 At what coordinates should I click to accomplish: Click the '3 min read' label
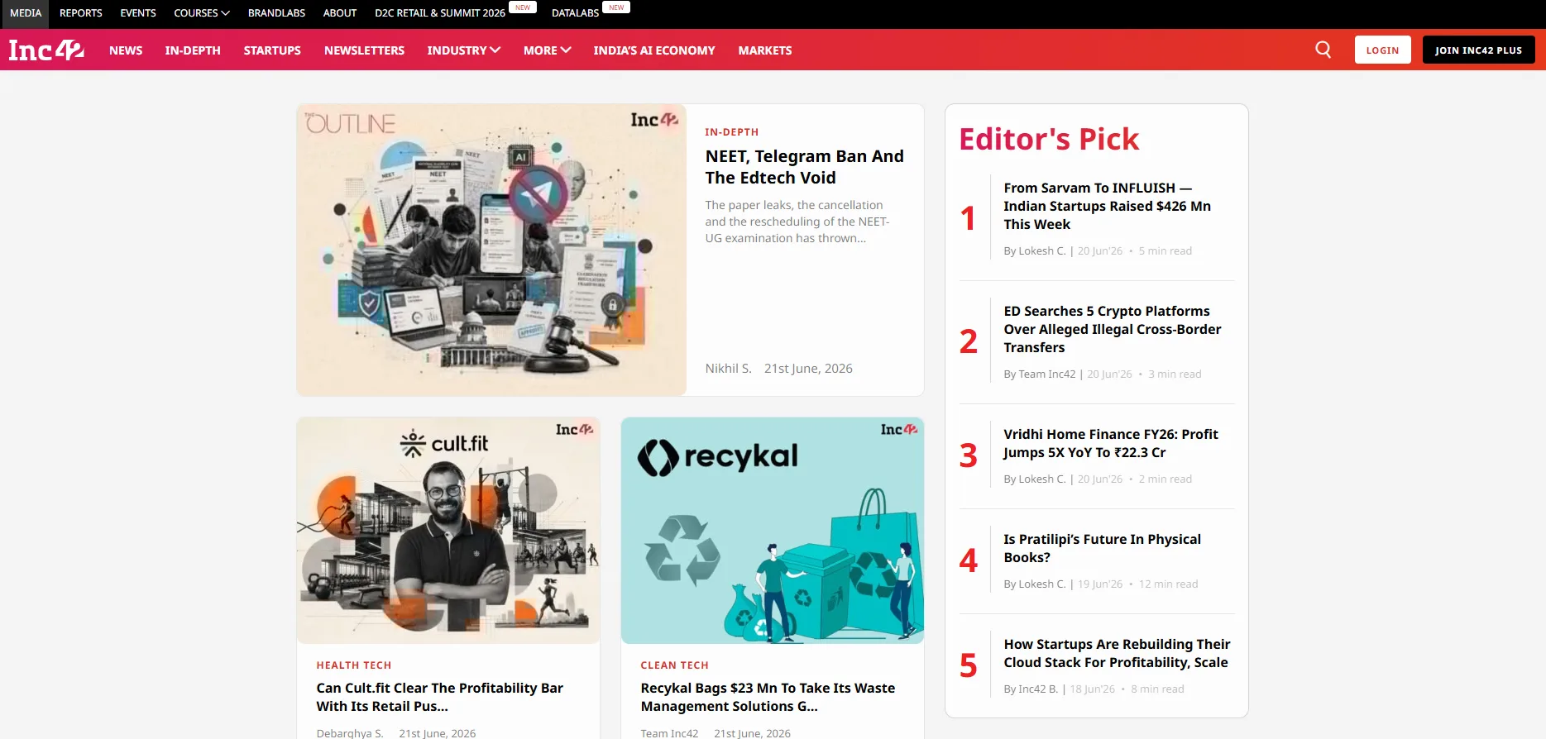(1175, 374)
